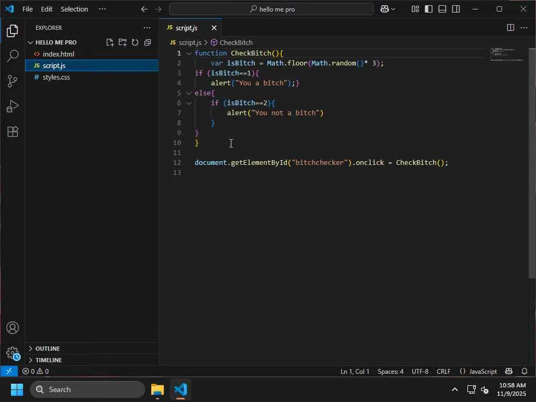Screen dimensions: 536x402
Task: Click the Split Editor Right icon
Action: 510,28
